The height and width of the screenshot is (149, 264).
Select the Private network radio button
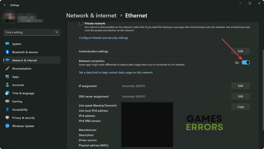coord(81,23)
